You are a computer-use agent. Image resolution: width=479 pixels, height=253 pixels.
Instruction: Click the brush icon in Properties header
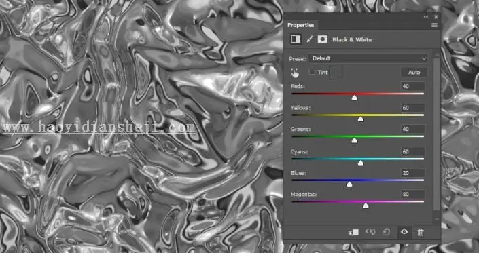[x=309, y=39]
